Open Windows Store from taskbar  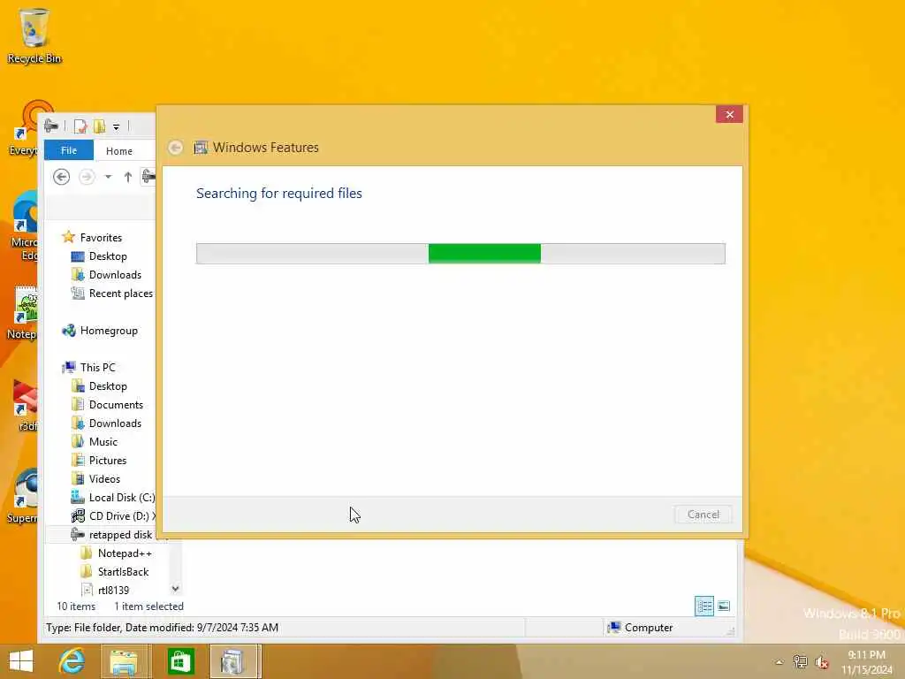180,661
